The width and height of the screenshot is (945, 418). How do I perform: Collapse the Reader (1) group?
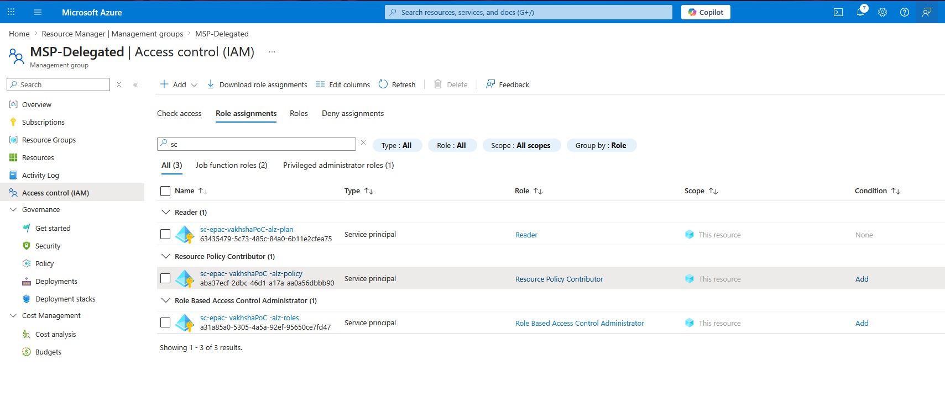coord(165,212)
